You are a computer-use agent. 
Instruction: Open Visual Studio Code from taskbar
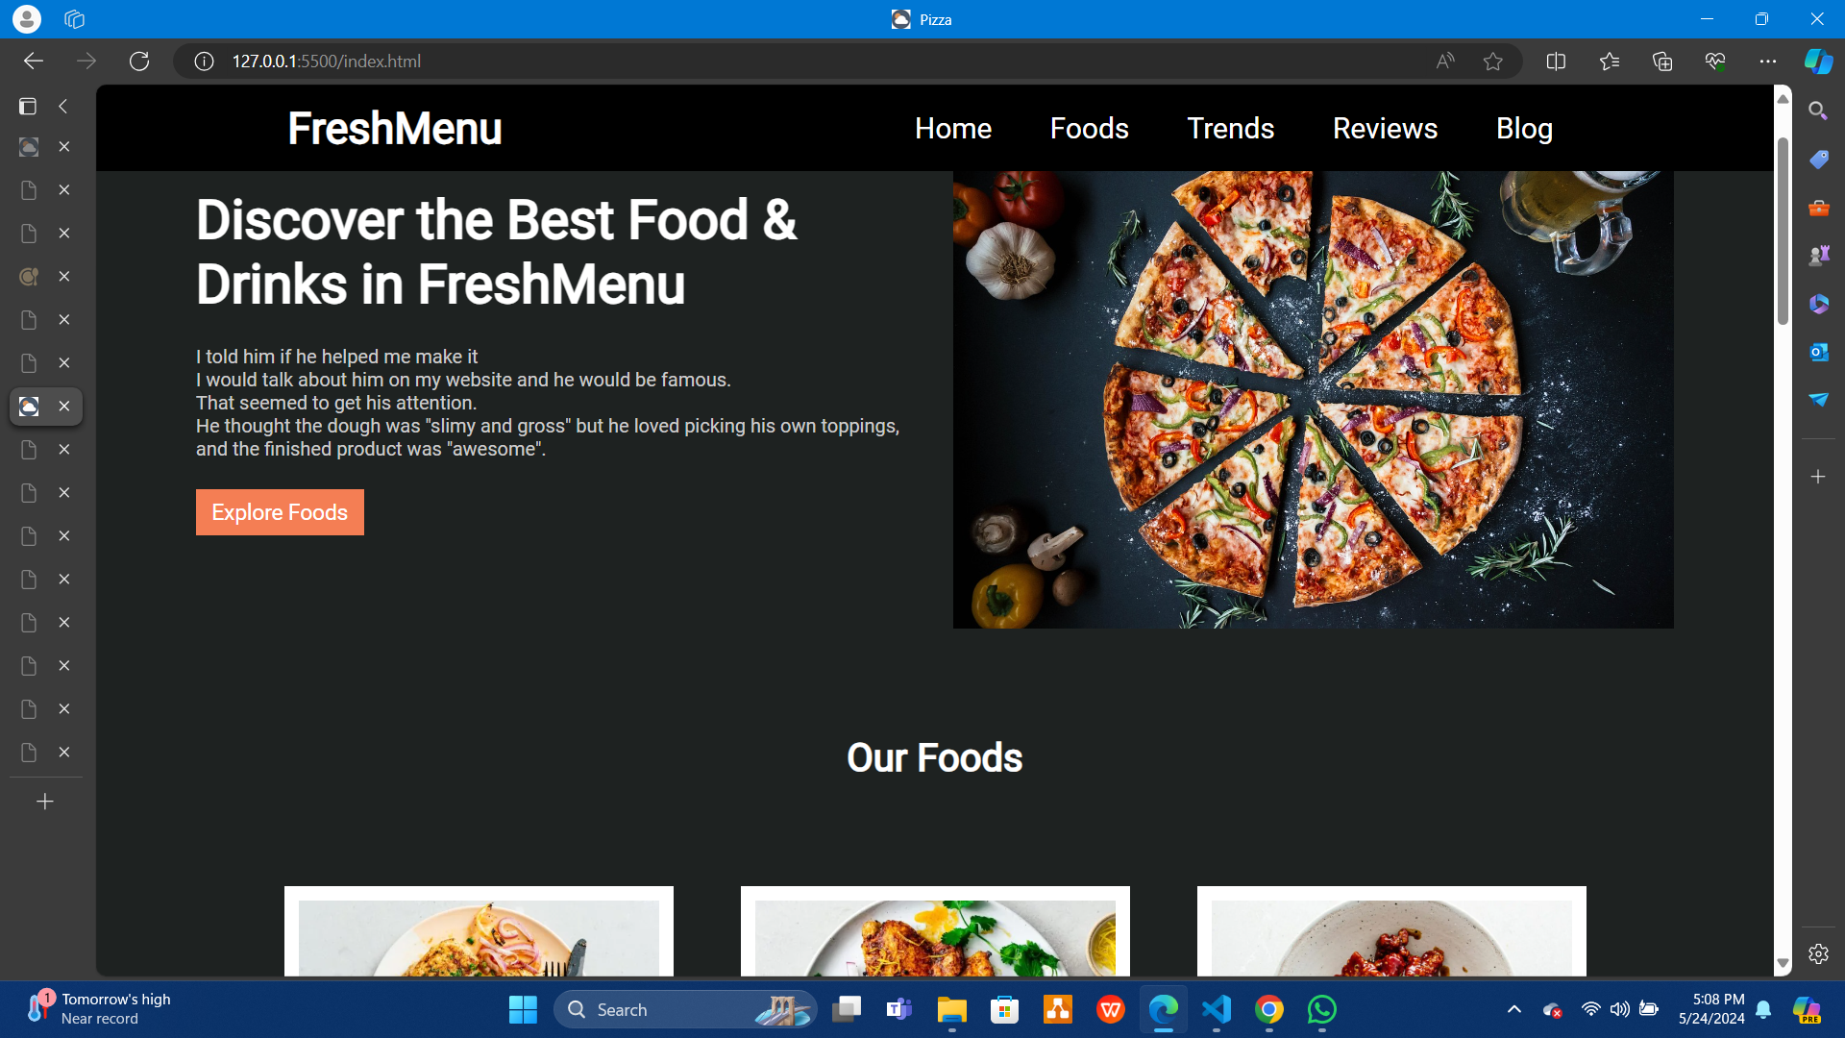pyautogui.click(x=1217, y=1010)
